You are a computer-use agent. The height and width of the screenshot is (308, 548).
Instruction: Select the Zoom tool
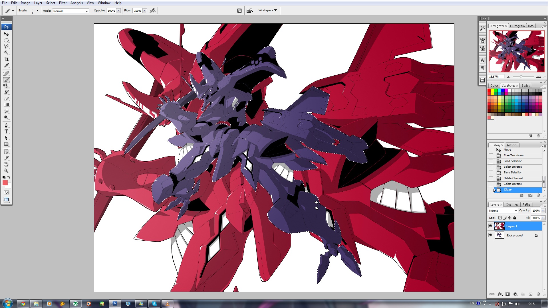pyautogui.click(x=6, y=171)
